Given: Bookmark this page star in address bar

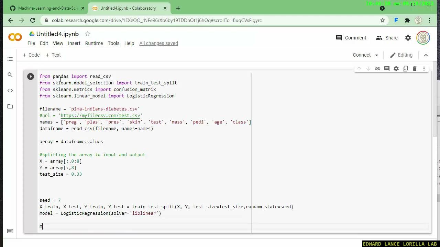Looking at the screenshot, I should click(383, 20).
